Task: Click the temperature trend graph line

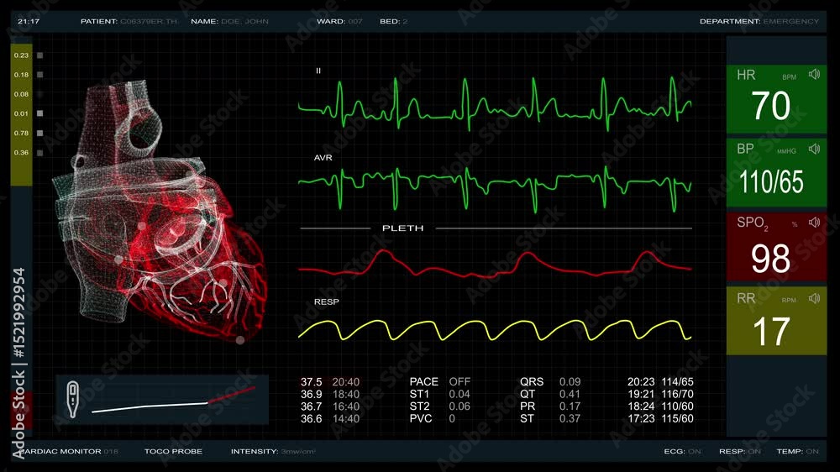Action: [174, 401]
